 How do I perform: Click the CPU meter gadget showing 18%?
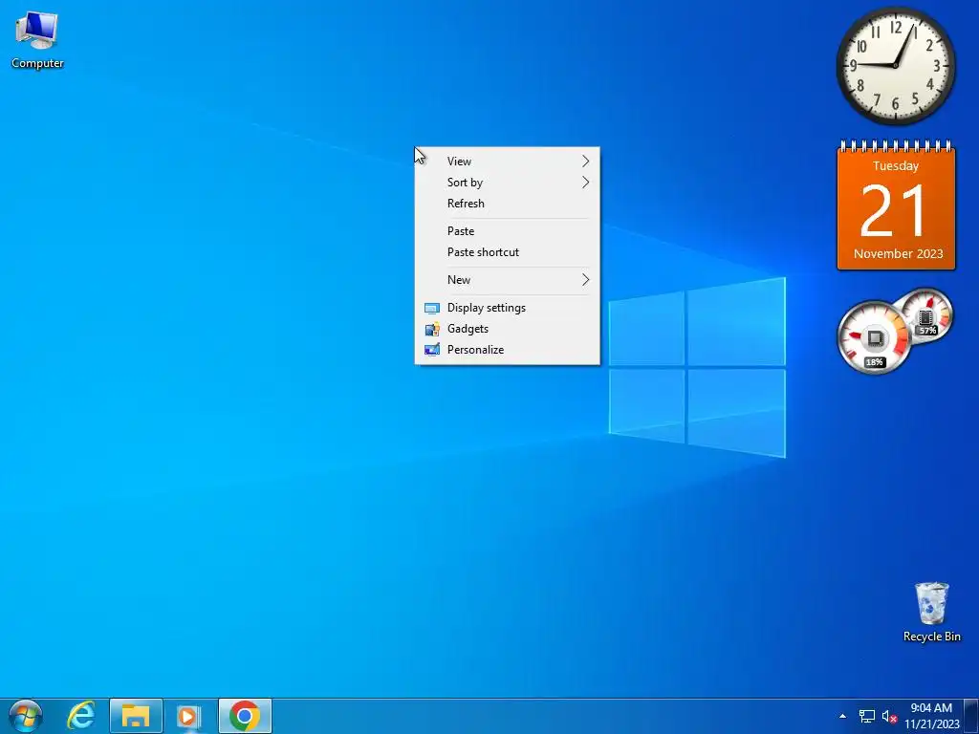tap(874, 337)
